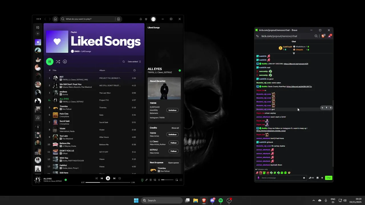Click 'Open queue' link
Viewport: 365px width, 205px height.
[x=173, y=163]
